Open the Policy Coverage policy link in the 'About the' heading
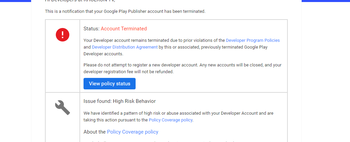The width and height of the screenshot is (350, 142). [133, 132]
